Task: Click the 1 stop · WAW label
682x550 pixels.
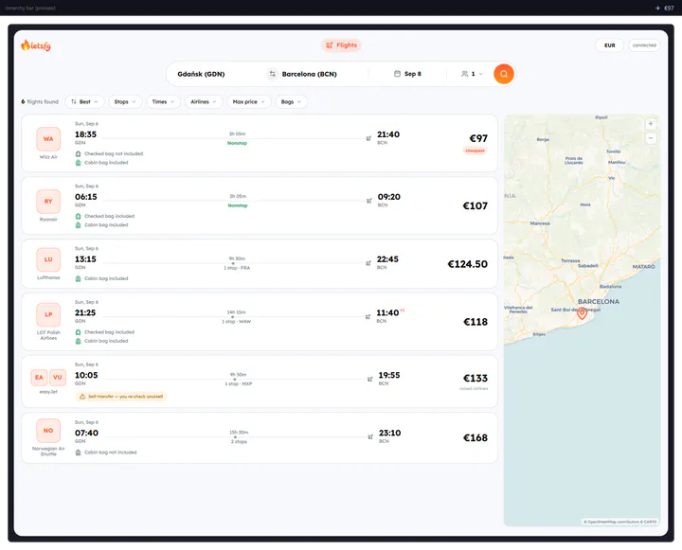Action: click(x=237, y=322)
